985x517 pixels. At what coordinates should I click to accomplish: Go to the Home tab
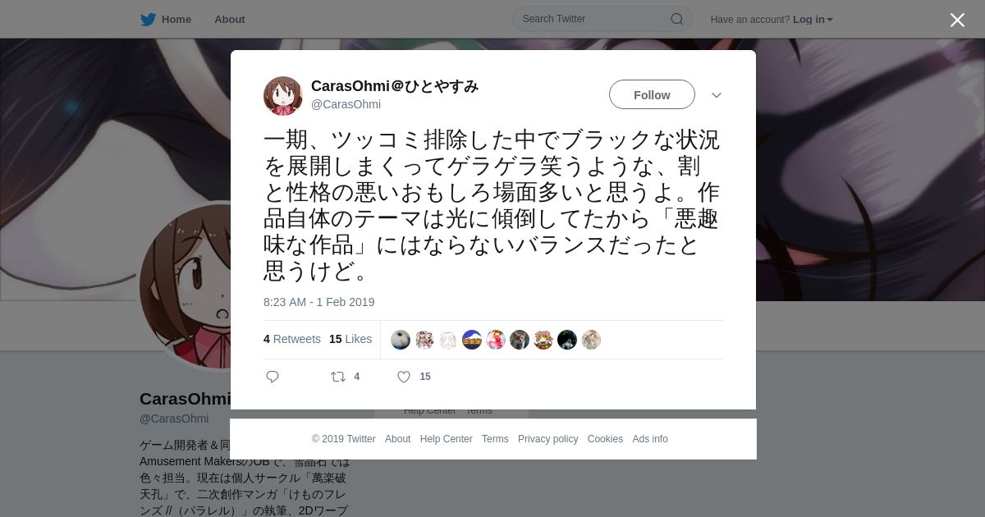point(176,20)
